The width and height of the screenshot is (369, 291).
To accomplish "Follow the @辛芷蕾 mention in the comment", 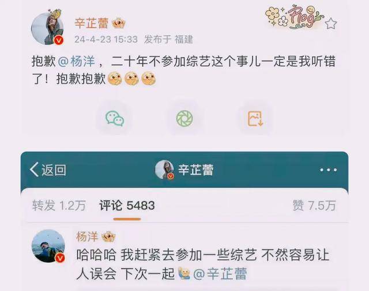I will click(220, 274).
